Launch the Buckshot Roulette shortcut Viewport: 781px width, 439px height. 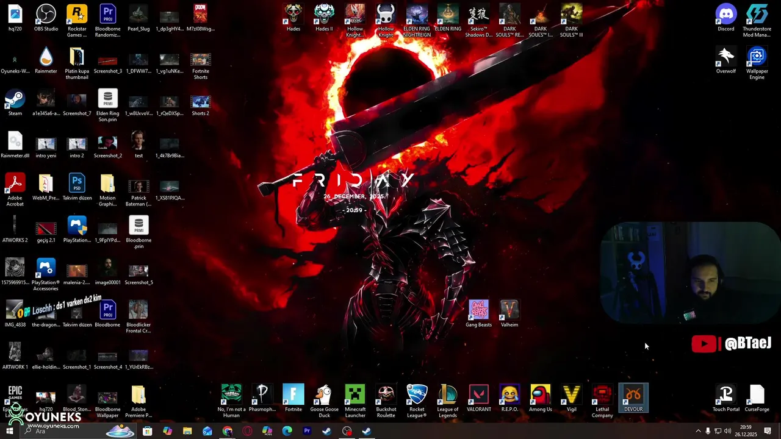[x=386, y=401]
